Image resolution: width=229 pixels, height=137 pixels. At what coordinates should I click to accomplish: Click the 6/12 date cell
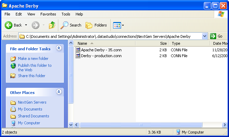220,56
